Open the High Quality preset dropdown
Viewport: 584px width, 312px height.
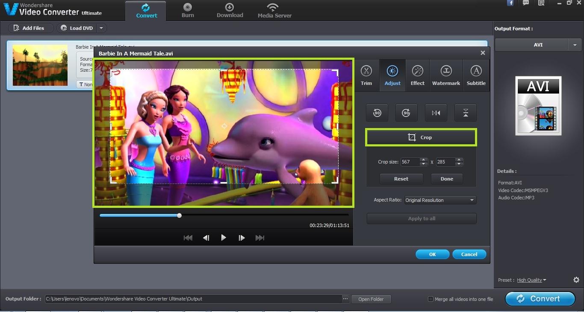[531, 280]
